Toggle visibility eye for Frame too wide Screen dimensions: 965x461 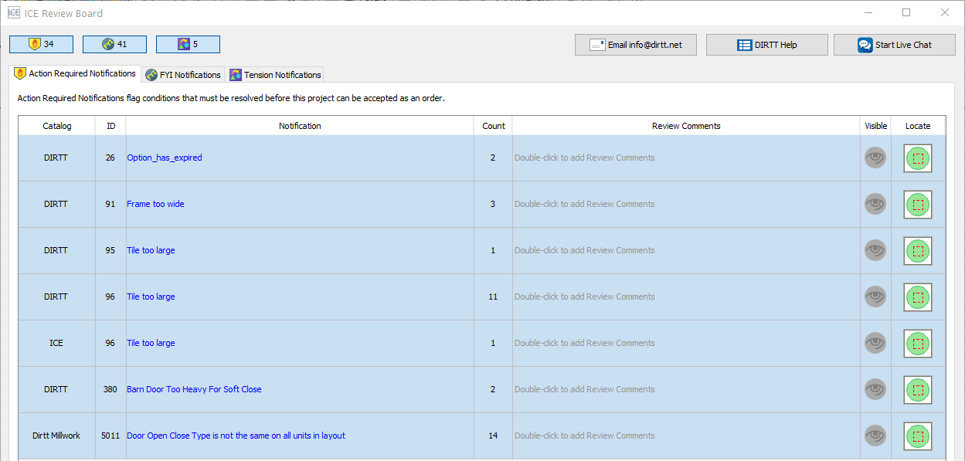coord(875,204)
